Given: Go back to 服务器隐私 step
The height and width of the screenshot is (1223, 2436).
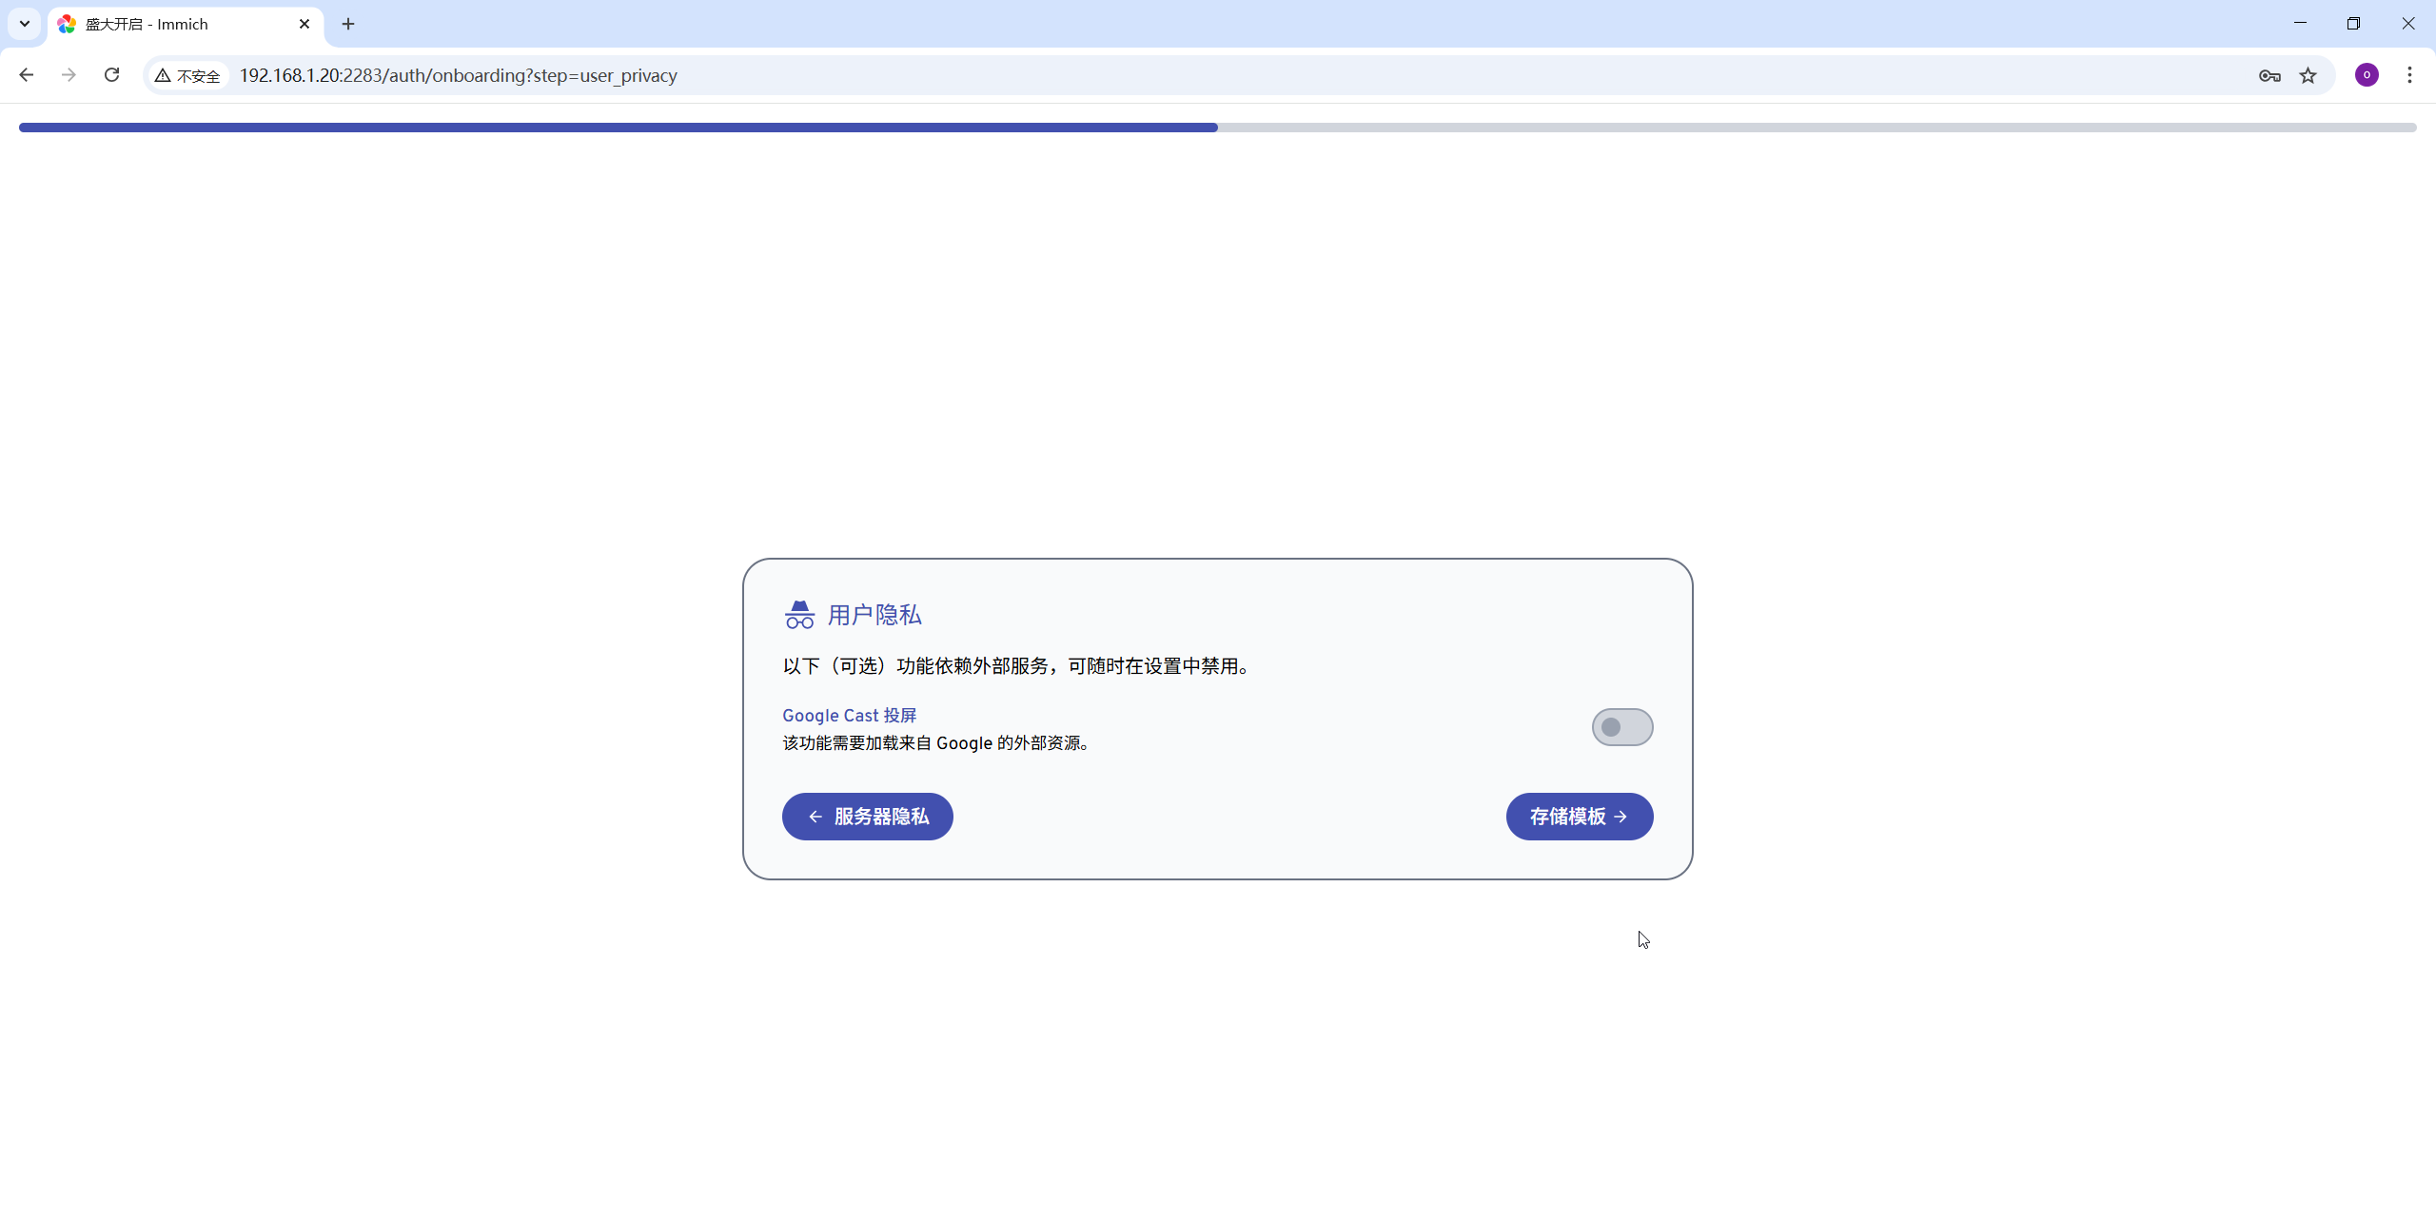Looking at the screenshot, I should (867, 817).
